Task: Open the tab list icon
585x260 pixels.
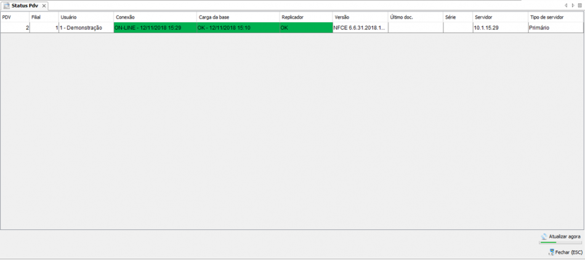Action: 579,6
